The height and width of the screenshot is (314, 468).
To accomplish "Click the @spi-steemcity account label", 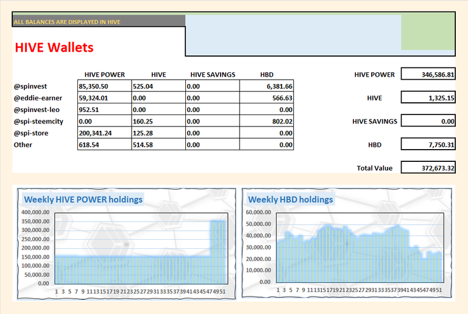I will pyautogui.click(x=38, y=121).
